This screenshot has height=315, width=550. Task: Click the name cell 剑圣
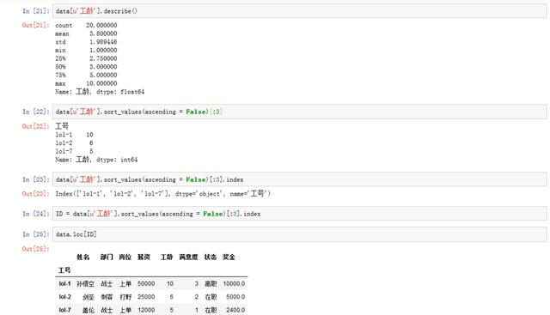(89, 297)
